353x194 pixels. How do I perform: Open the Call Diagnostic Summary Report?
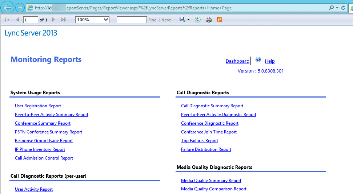coord(212,106)
